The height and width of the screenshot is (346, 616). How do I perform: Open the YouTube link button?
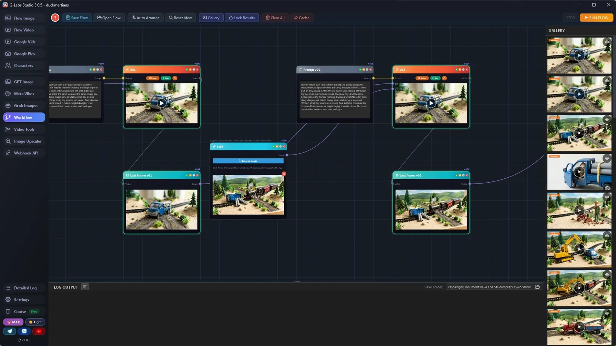click(x=38, y=331)
